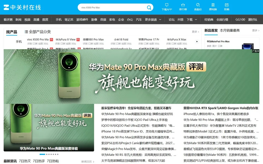Open GG100 in the navigation bar
Viewport: 263px width, 164px height.
240,20
